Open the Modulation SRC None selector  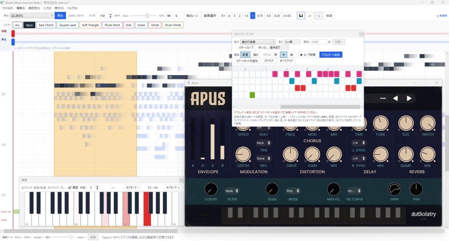(264, 159)
